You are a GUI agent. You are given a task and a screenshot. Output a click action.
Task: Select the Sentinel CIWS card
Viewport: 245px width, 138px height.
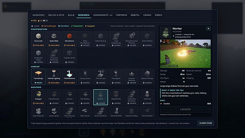(116, 112)
